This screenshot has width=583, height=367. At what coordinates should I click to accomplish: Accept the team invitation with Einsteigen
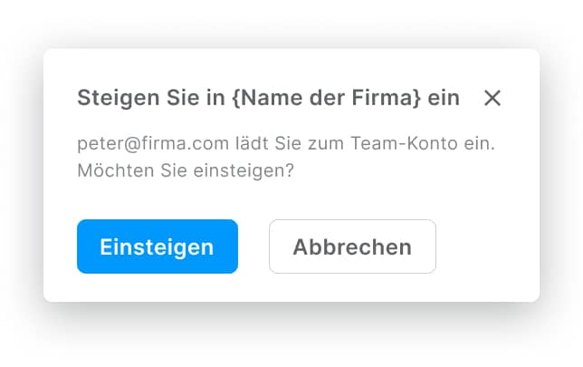pyautogui.click(x=157, y=246)
